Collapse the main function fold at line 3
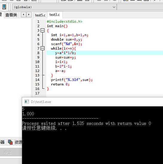 click(43, 30)
